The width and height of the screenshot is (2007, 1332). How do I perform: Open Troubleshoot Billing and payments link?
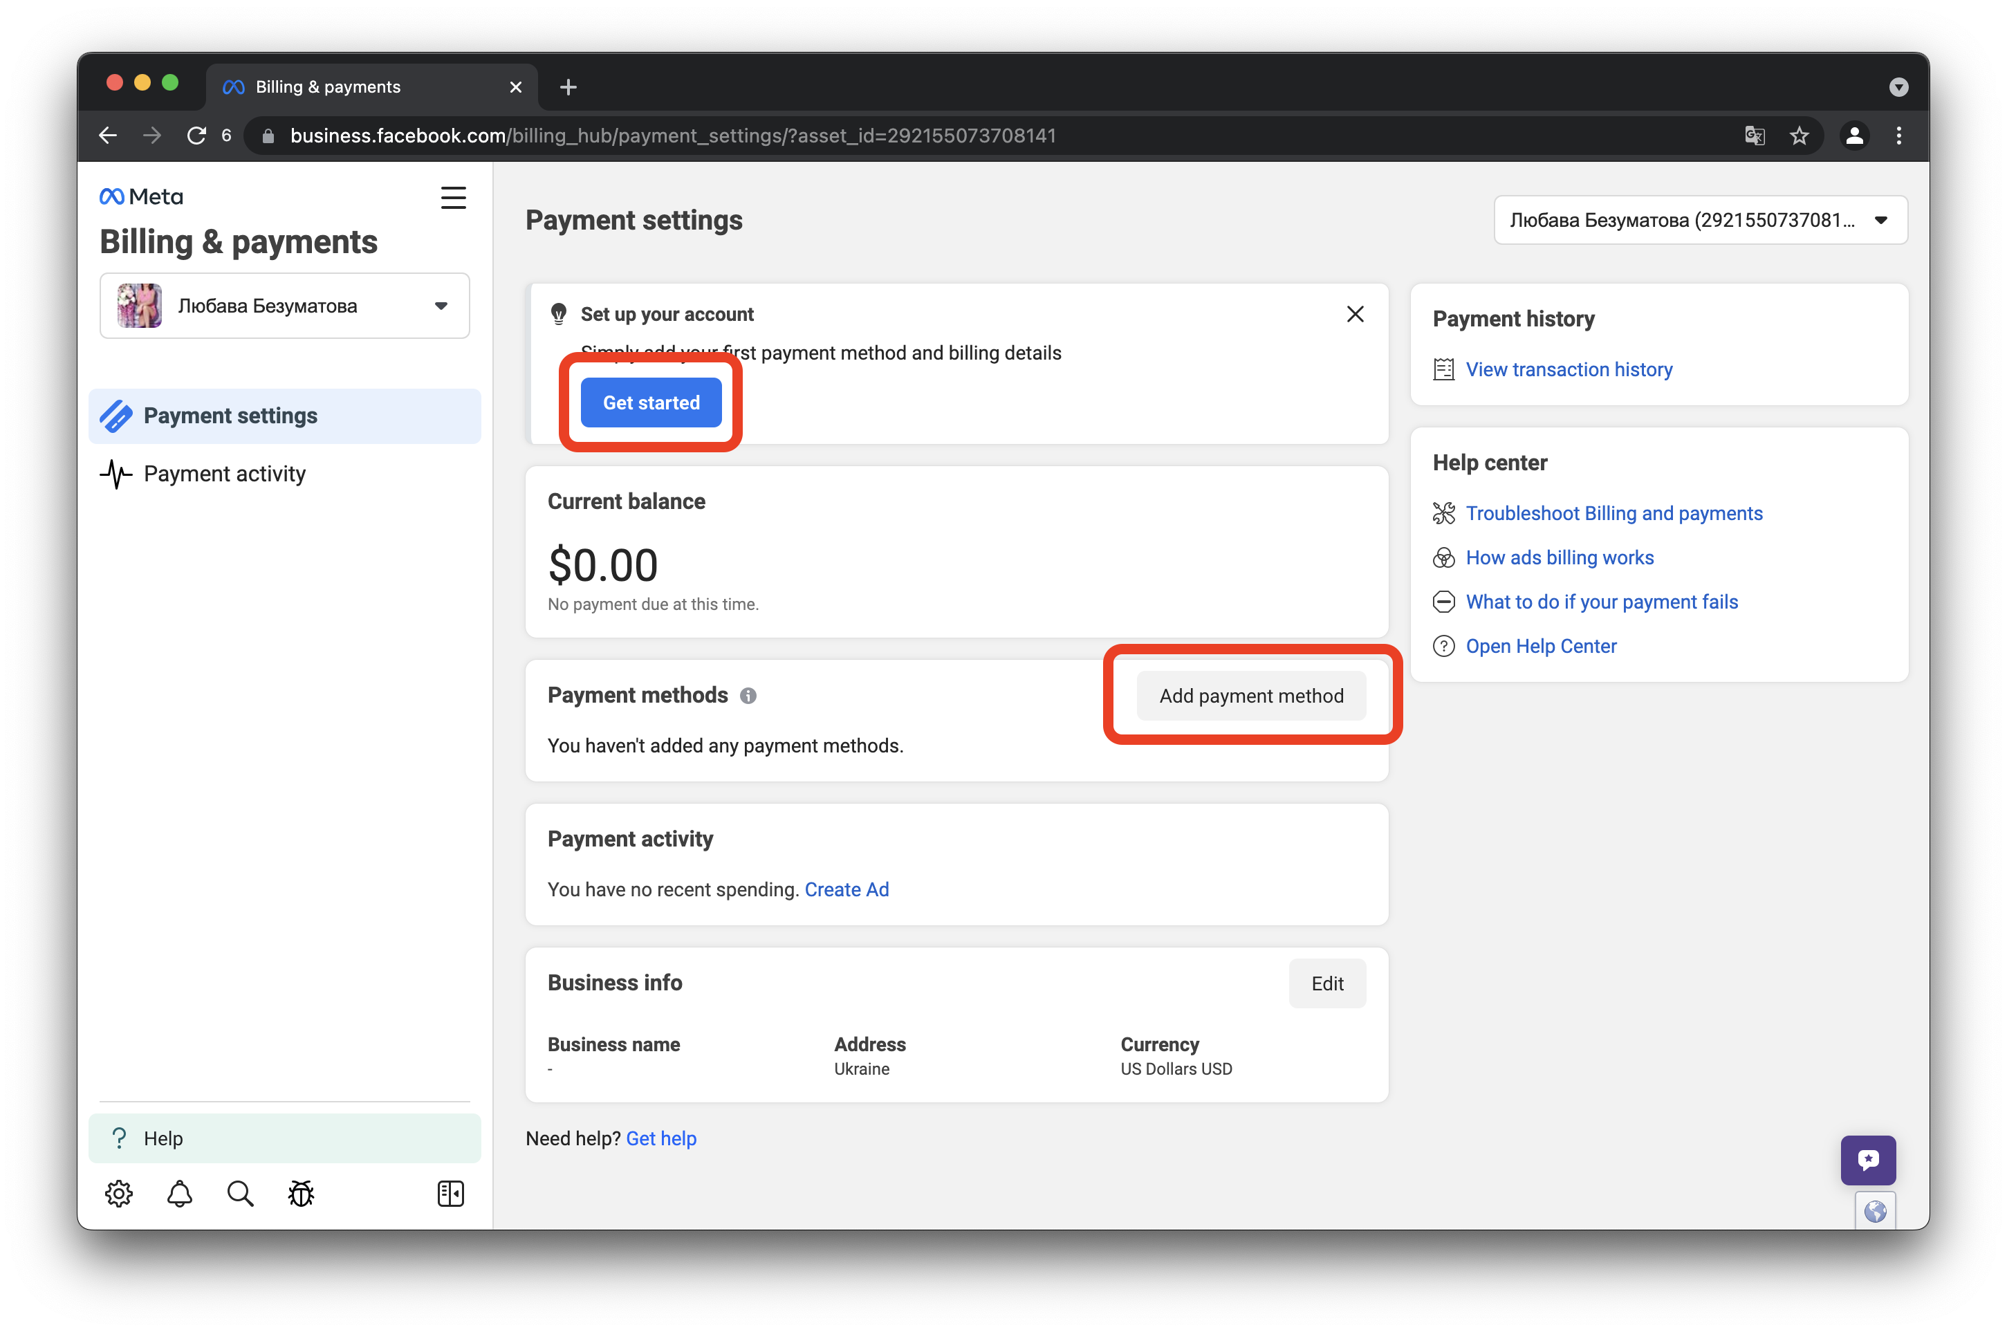click(1613, 513)
